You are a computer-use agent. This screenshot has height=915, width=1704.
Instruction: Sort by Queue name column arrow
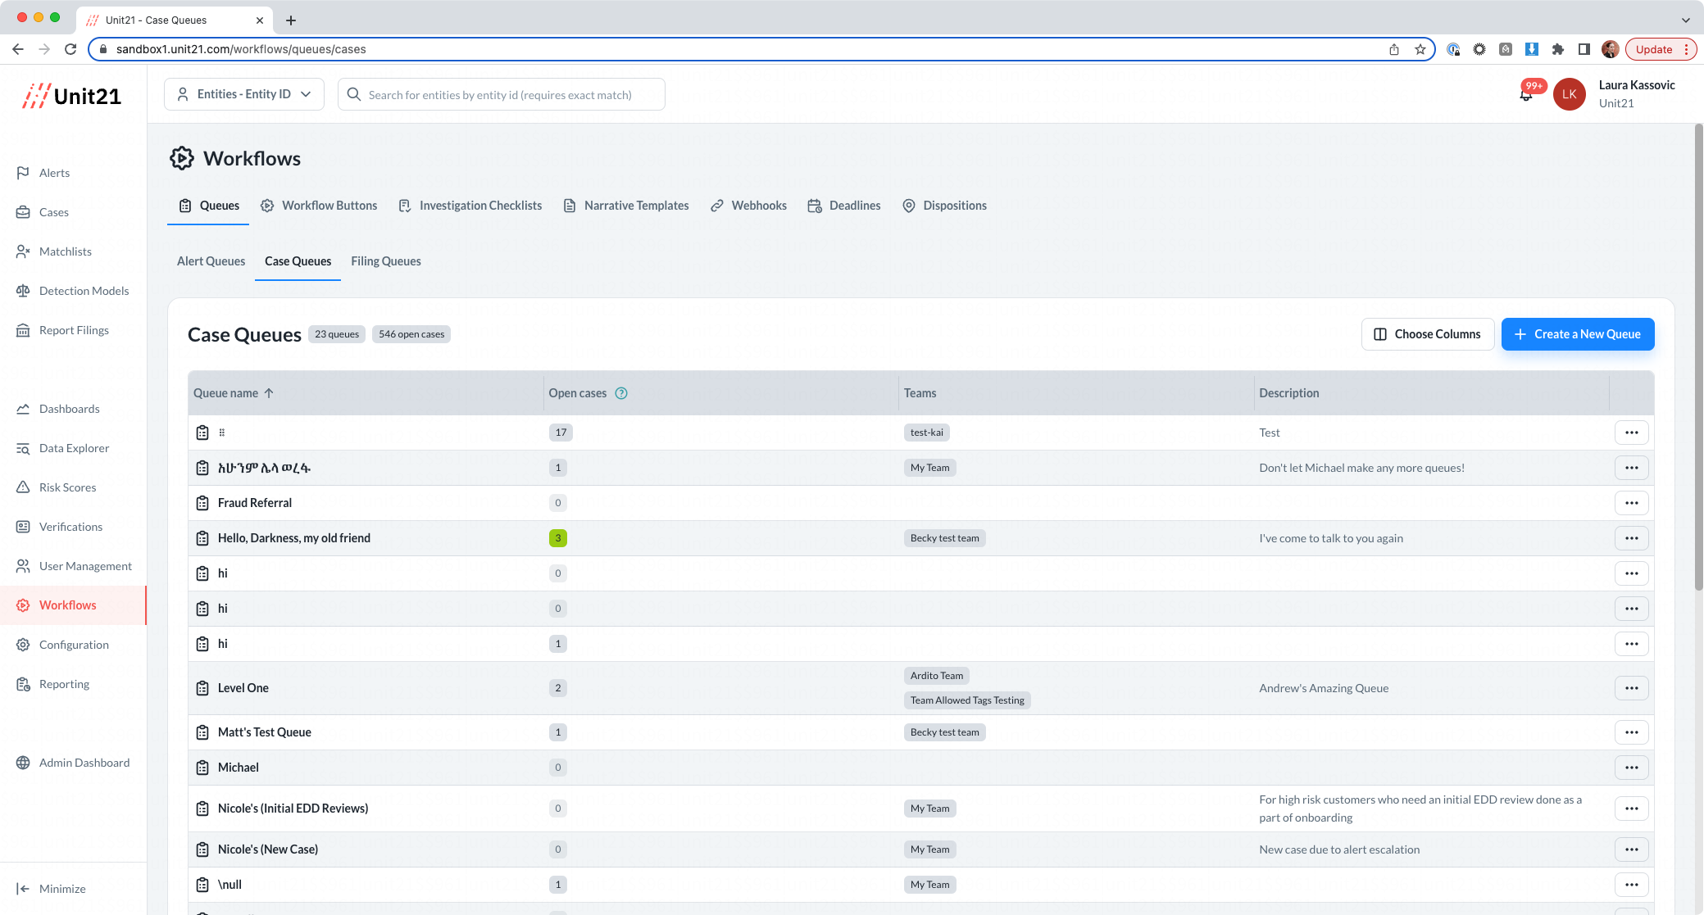coord(269,393)
